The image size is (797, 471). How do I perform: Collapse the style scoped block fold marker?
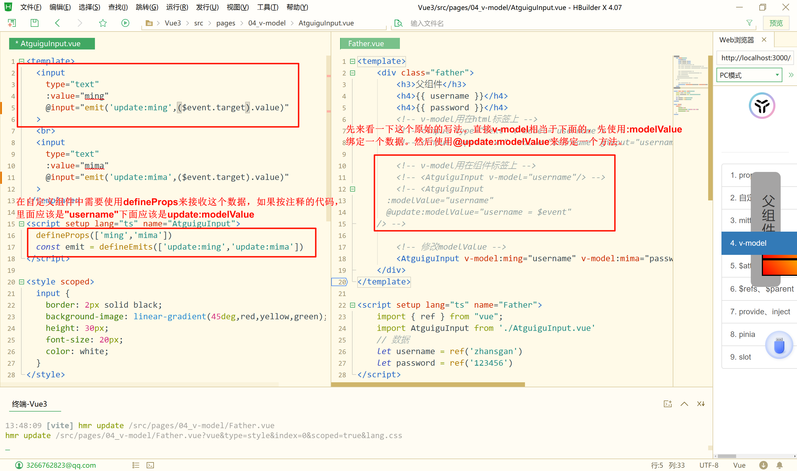click(x=22, y=281)
